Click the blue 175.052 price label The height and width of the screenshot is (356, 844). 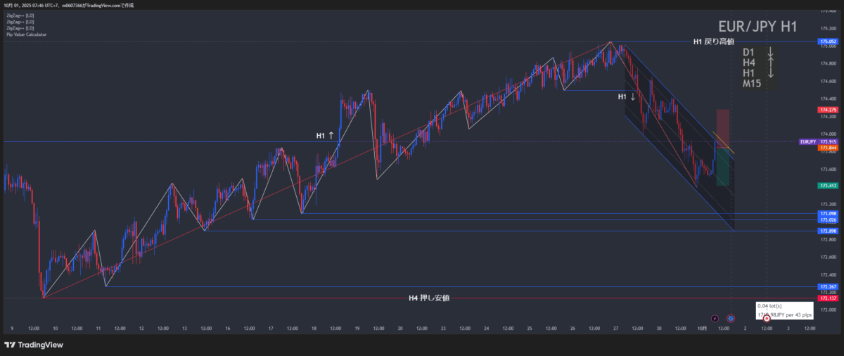click(x=828, y=42)
